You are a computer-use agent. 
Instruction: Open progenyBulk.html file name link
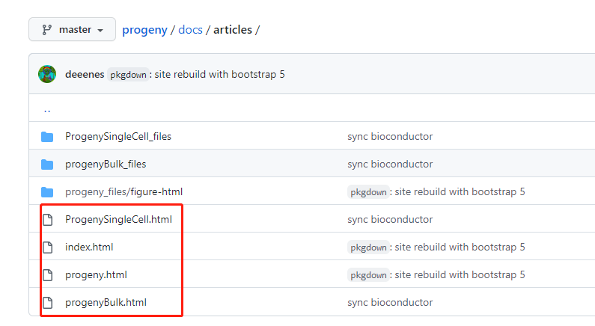(106, 303)
